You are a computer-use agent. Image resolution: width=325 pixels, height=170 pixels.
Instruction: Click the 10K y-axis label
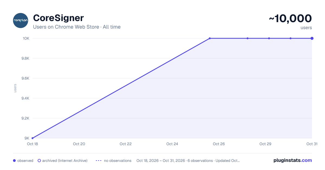pos(26,38)
